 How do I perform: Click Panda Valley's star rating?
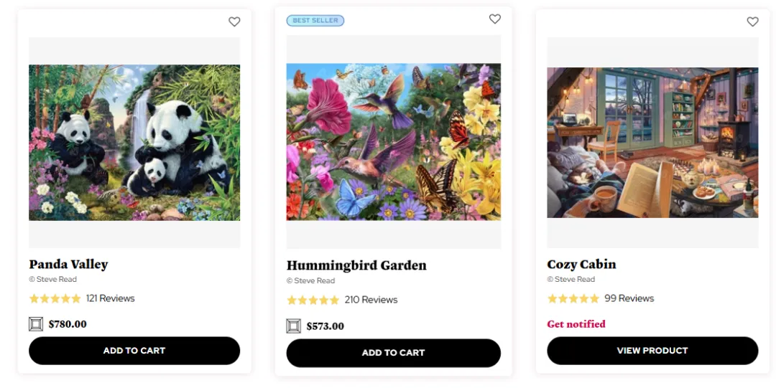[55, 298]
